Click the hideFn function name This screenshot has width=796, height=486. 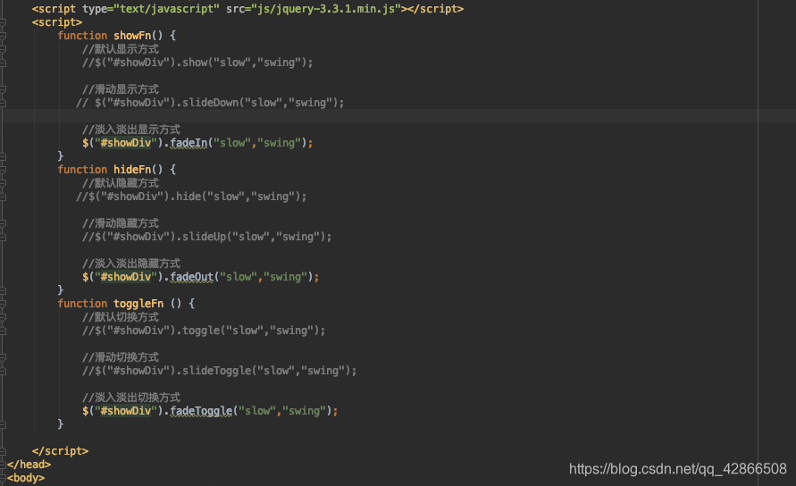[x=132, y=170]
